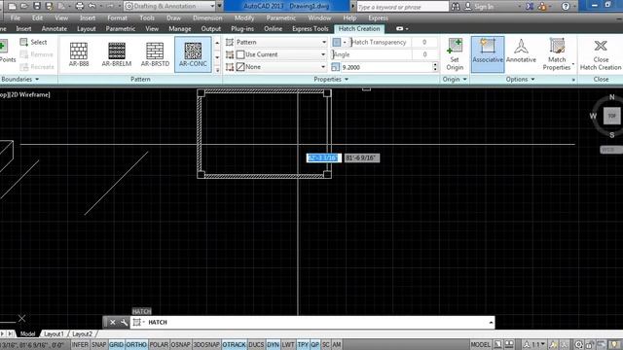623x350 pixels.
Task: Click the Undo arrow icon
Action: pos(92,6)
